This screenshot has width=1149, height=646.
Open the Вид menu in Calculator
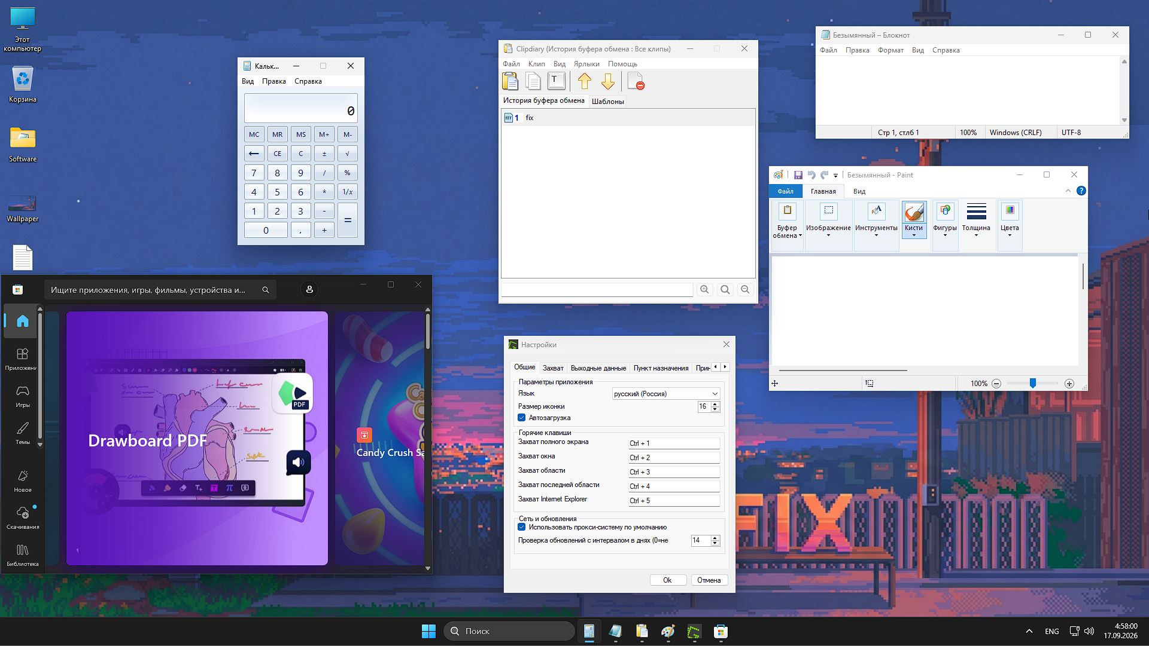coord(248,81)
